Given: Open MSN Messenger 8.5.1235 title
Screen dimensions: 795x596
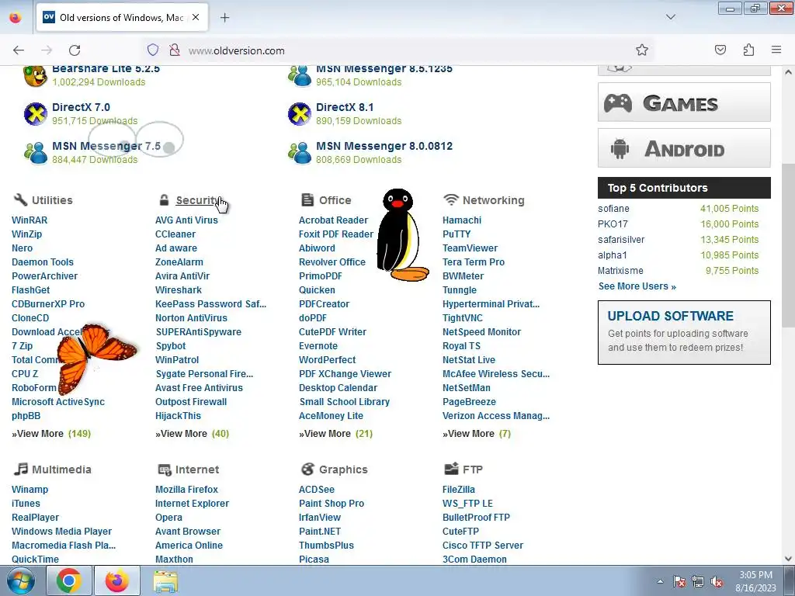Looking at the screenshot, I should 384,68.
